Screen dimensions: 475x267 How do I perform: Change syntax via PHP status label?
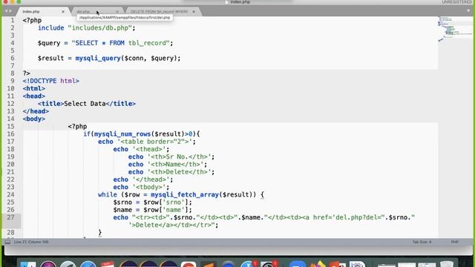click(x=454, y=242)
